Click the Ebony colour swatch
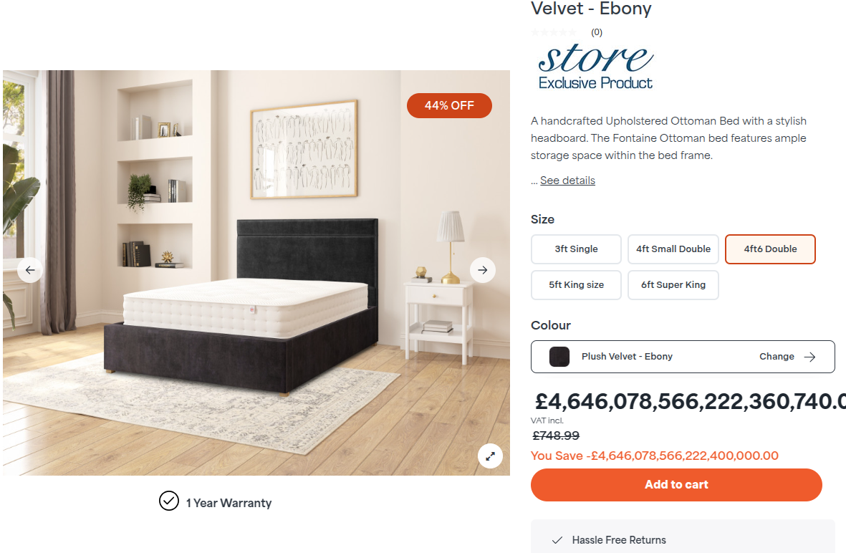 tap(559, 357)
